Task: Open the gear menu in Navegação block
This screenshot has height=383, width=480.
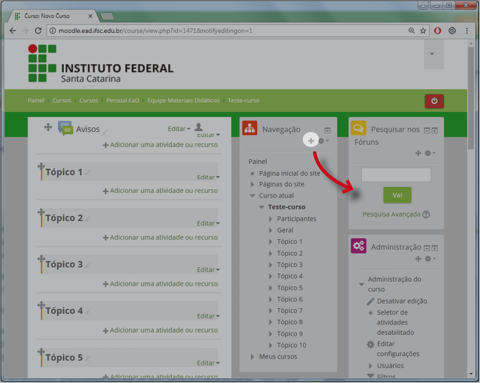Action: 322,141
